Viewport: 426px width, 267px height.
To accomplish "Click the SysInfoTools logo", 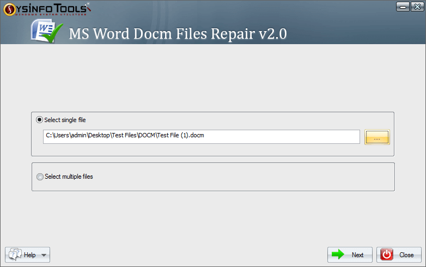I will (47, 9).
